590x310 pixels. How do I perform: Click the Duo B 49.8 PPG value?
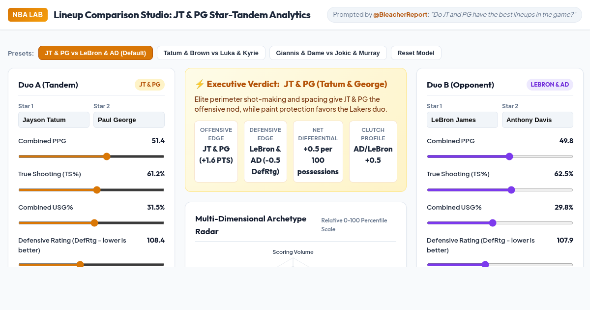(566, 141)
